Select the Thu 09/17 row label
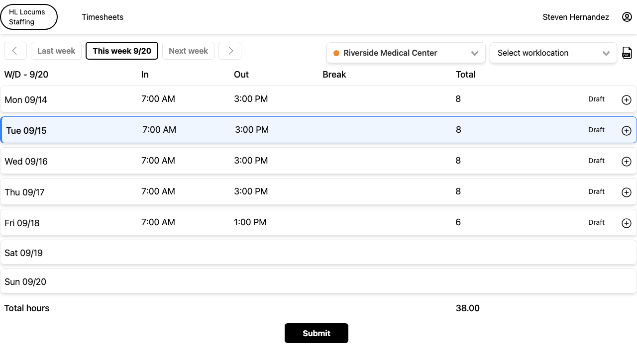Image resolution: width=637 pixels, height=358 pixels. (x=24, y=192)
